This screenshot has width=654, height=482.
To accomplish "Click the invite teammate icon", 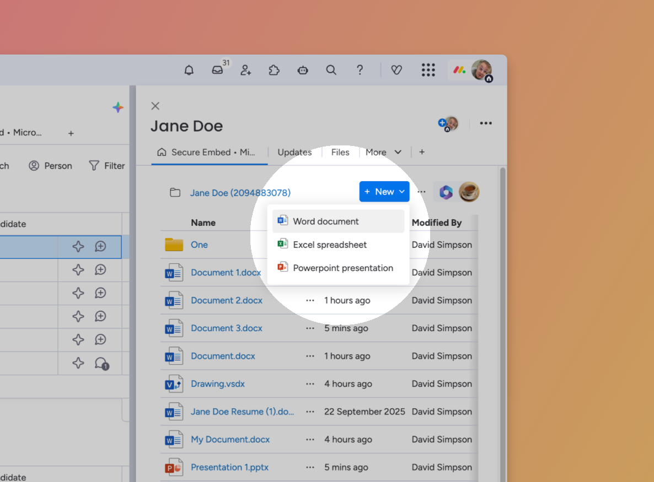I will [x=245, y=71].
